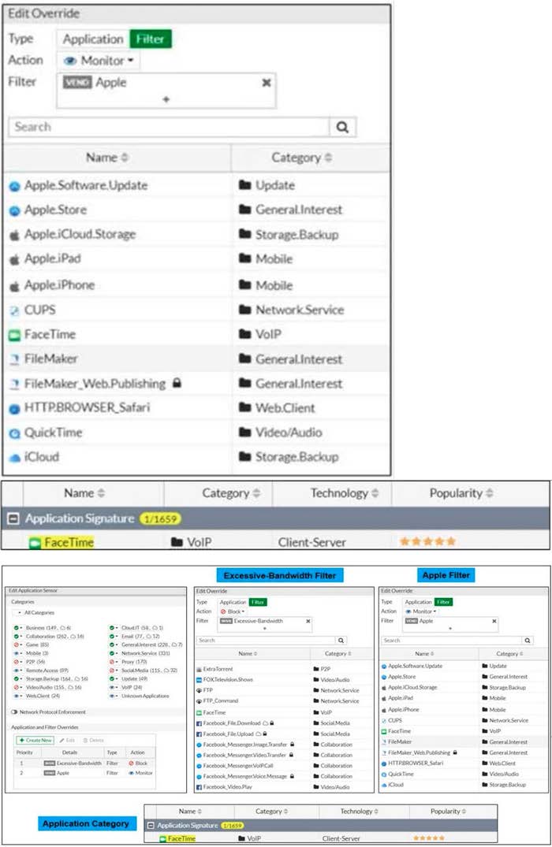The width and height of the screenshot is (552, 847).
Task: Open action dropdown for Business category
Action: [x=18, y=628]
